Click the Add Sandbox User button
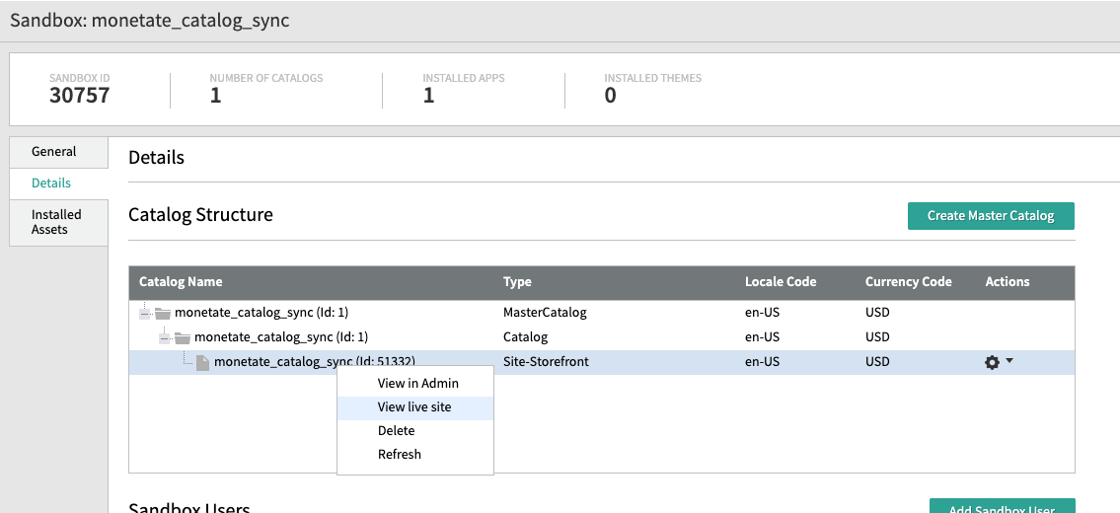 pyautogui.click(x=1002, y=506)
